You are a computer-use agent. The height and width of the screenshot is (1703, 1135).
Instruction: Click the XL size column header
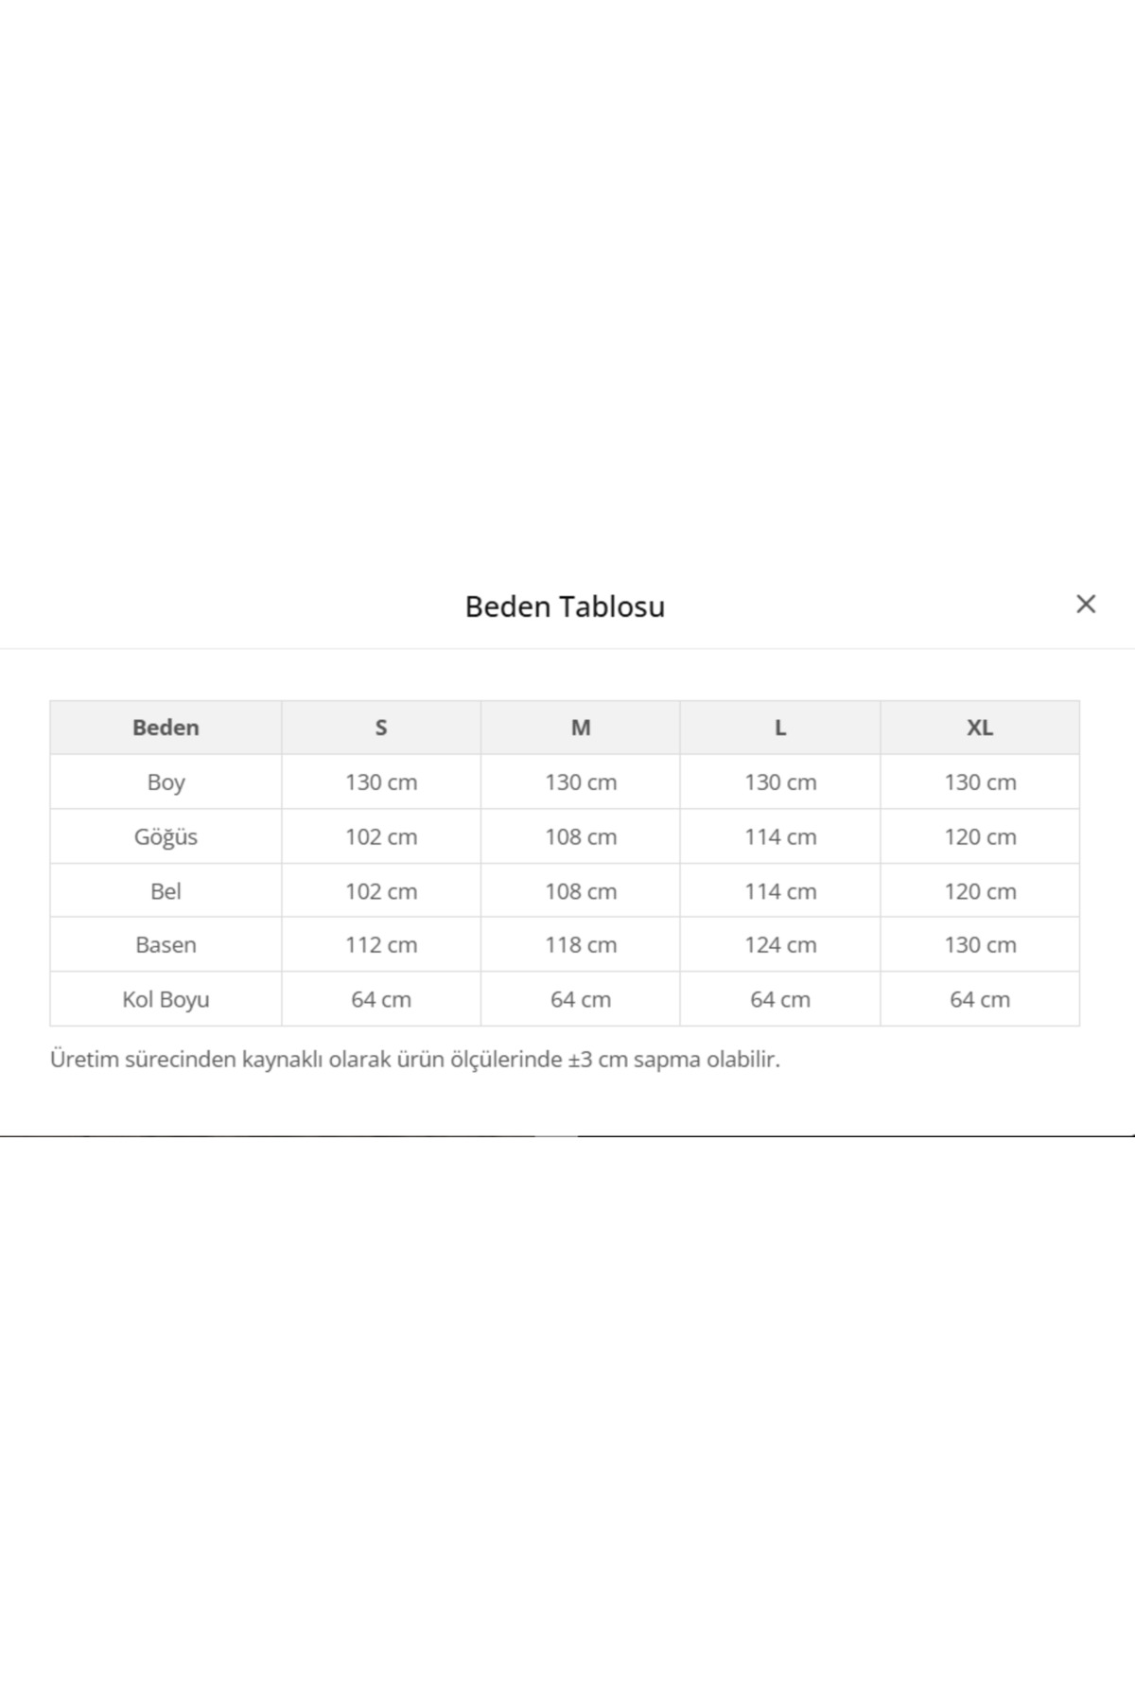point(980,728)
